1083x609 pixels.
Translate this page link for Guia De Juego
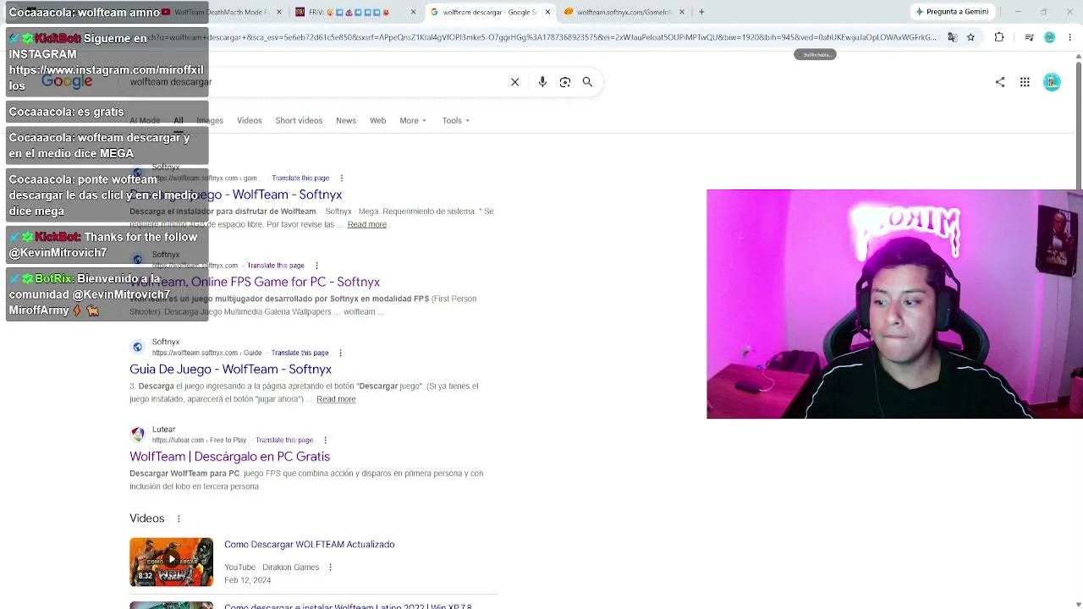tap(300, 353)
